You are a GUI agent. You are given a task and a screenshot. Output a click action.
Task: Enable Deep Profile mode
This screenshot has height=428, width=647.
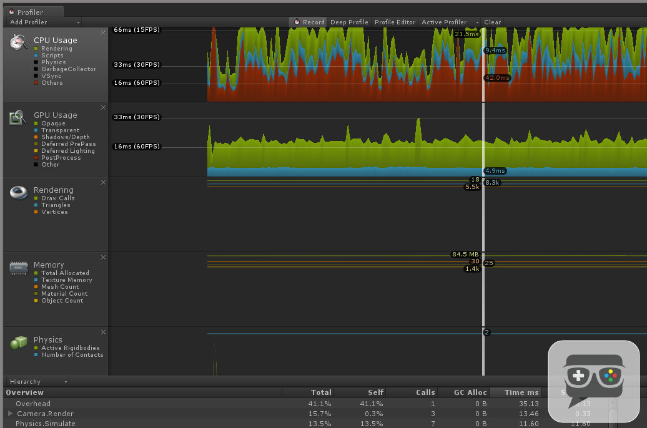348,21
